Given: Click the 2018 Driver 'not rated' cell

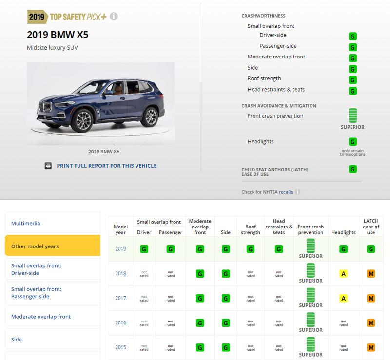Looking at the screenshot, I should [x=144, y=274].
